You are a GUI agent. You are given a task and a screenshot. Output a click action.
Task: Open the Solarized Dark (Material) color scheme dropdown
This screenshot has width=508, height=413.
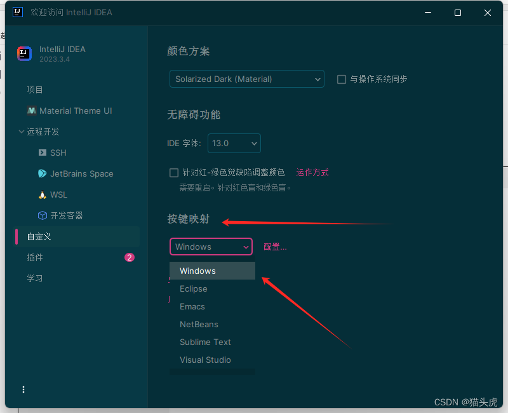click(x=247, y=79)
